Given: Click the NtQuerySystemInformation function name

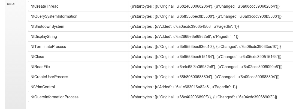Looking at the screenshot, I should tap(54, 16).
